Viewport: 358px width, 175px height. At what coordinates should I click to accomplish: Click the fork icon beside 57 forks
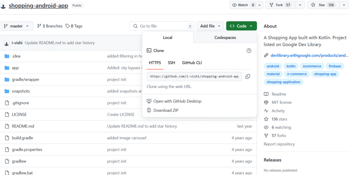266,136
